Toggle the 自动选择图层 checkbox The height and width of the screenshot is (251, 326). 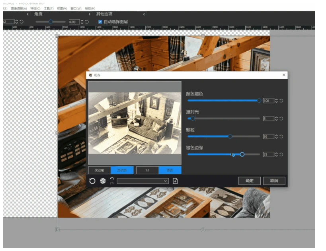(100, 22)
